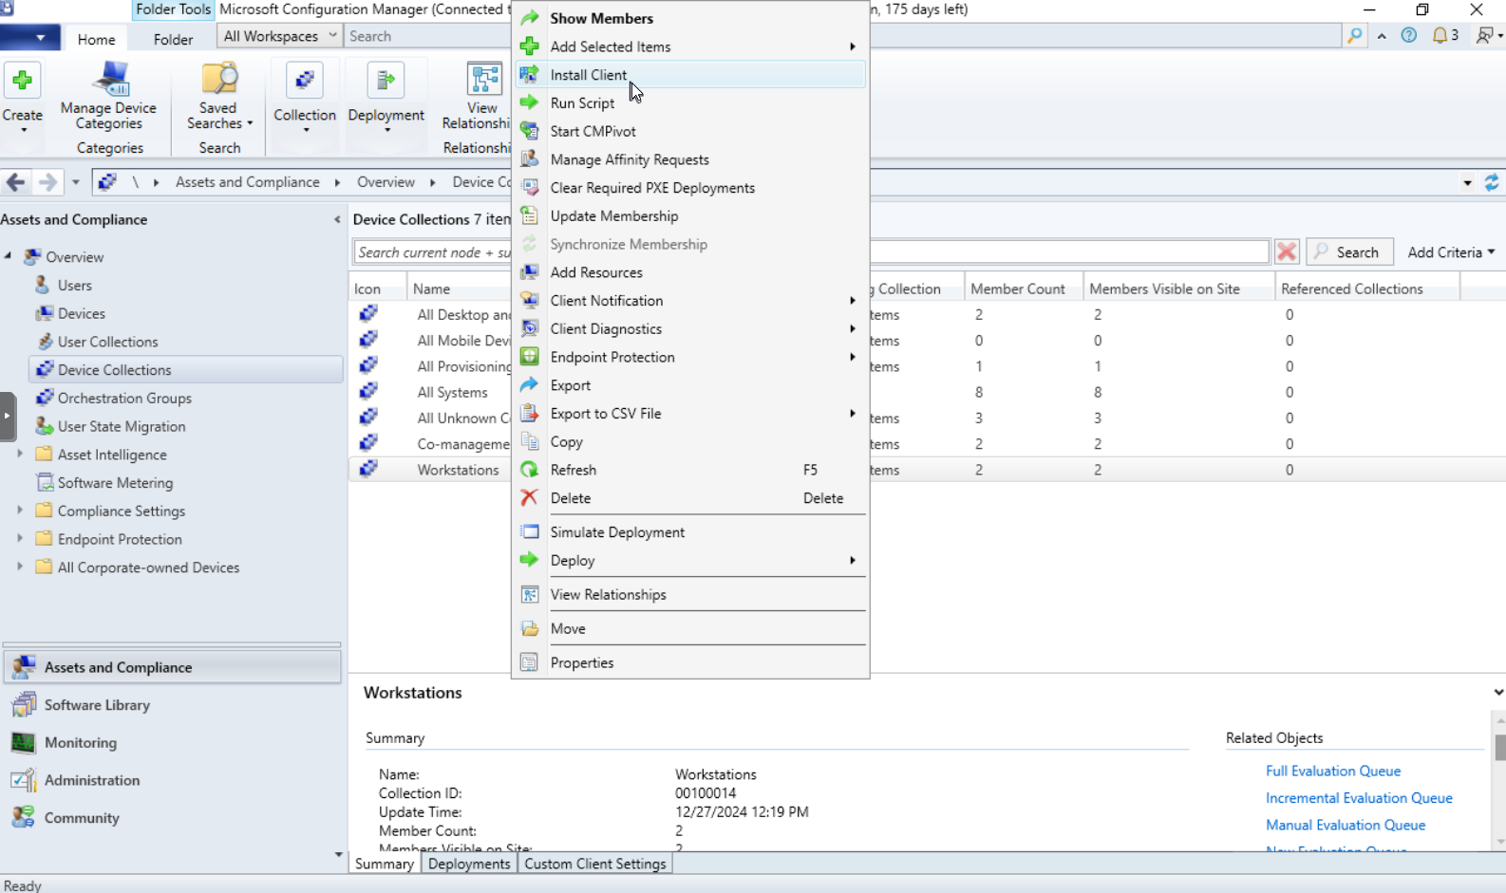1506x893 pixels.
Task: Click the Search button beside the filter box
Action: 1348,252
